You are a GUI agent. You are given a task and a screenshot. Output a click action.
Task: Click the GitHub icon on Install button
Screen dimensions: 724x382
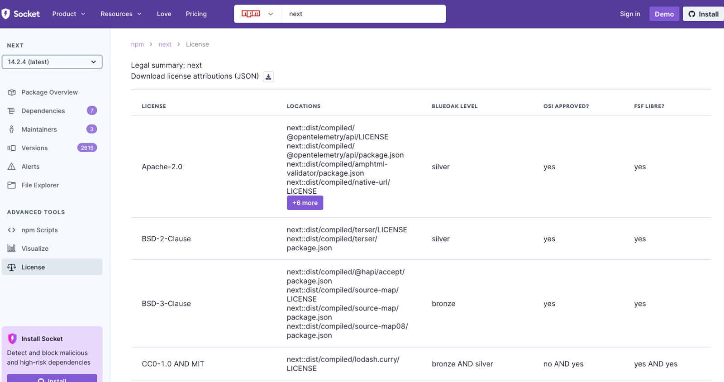click(x=692, y=14)
